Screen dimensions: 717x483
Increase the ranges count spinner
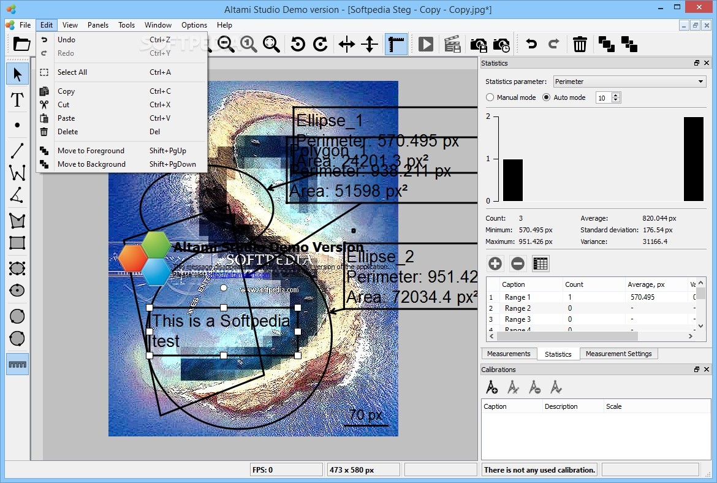pos(616,95)
